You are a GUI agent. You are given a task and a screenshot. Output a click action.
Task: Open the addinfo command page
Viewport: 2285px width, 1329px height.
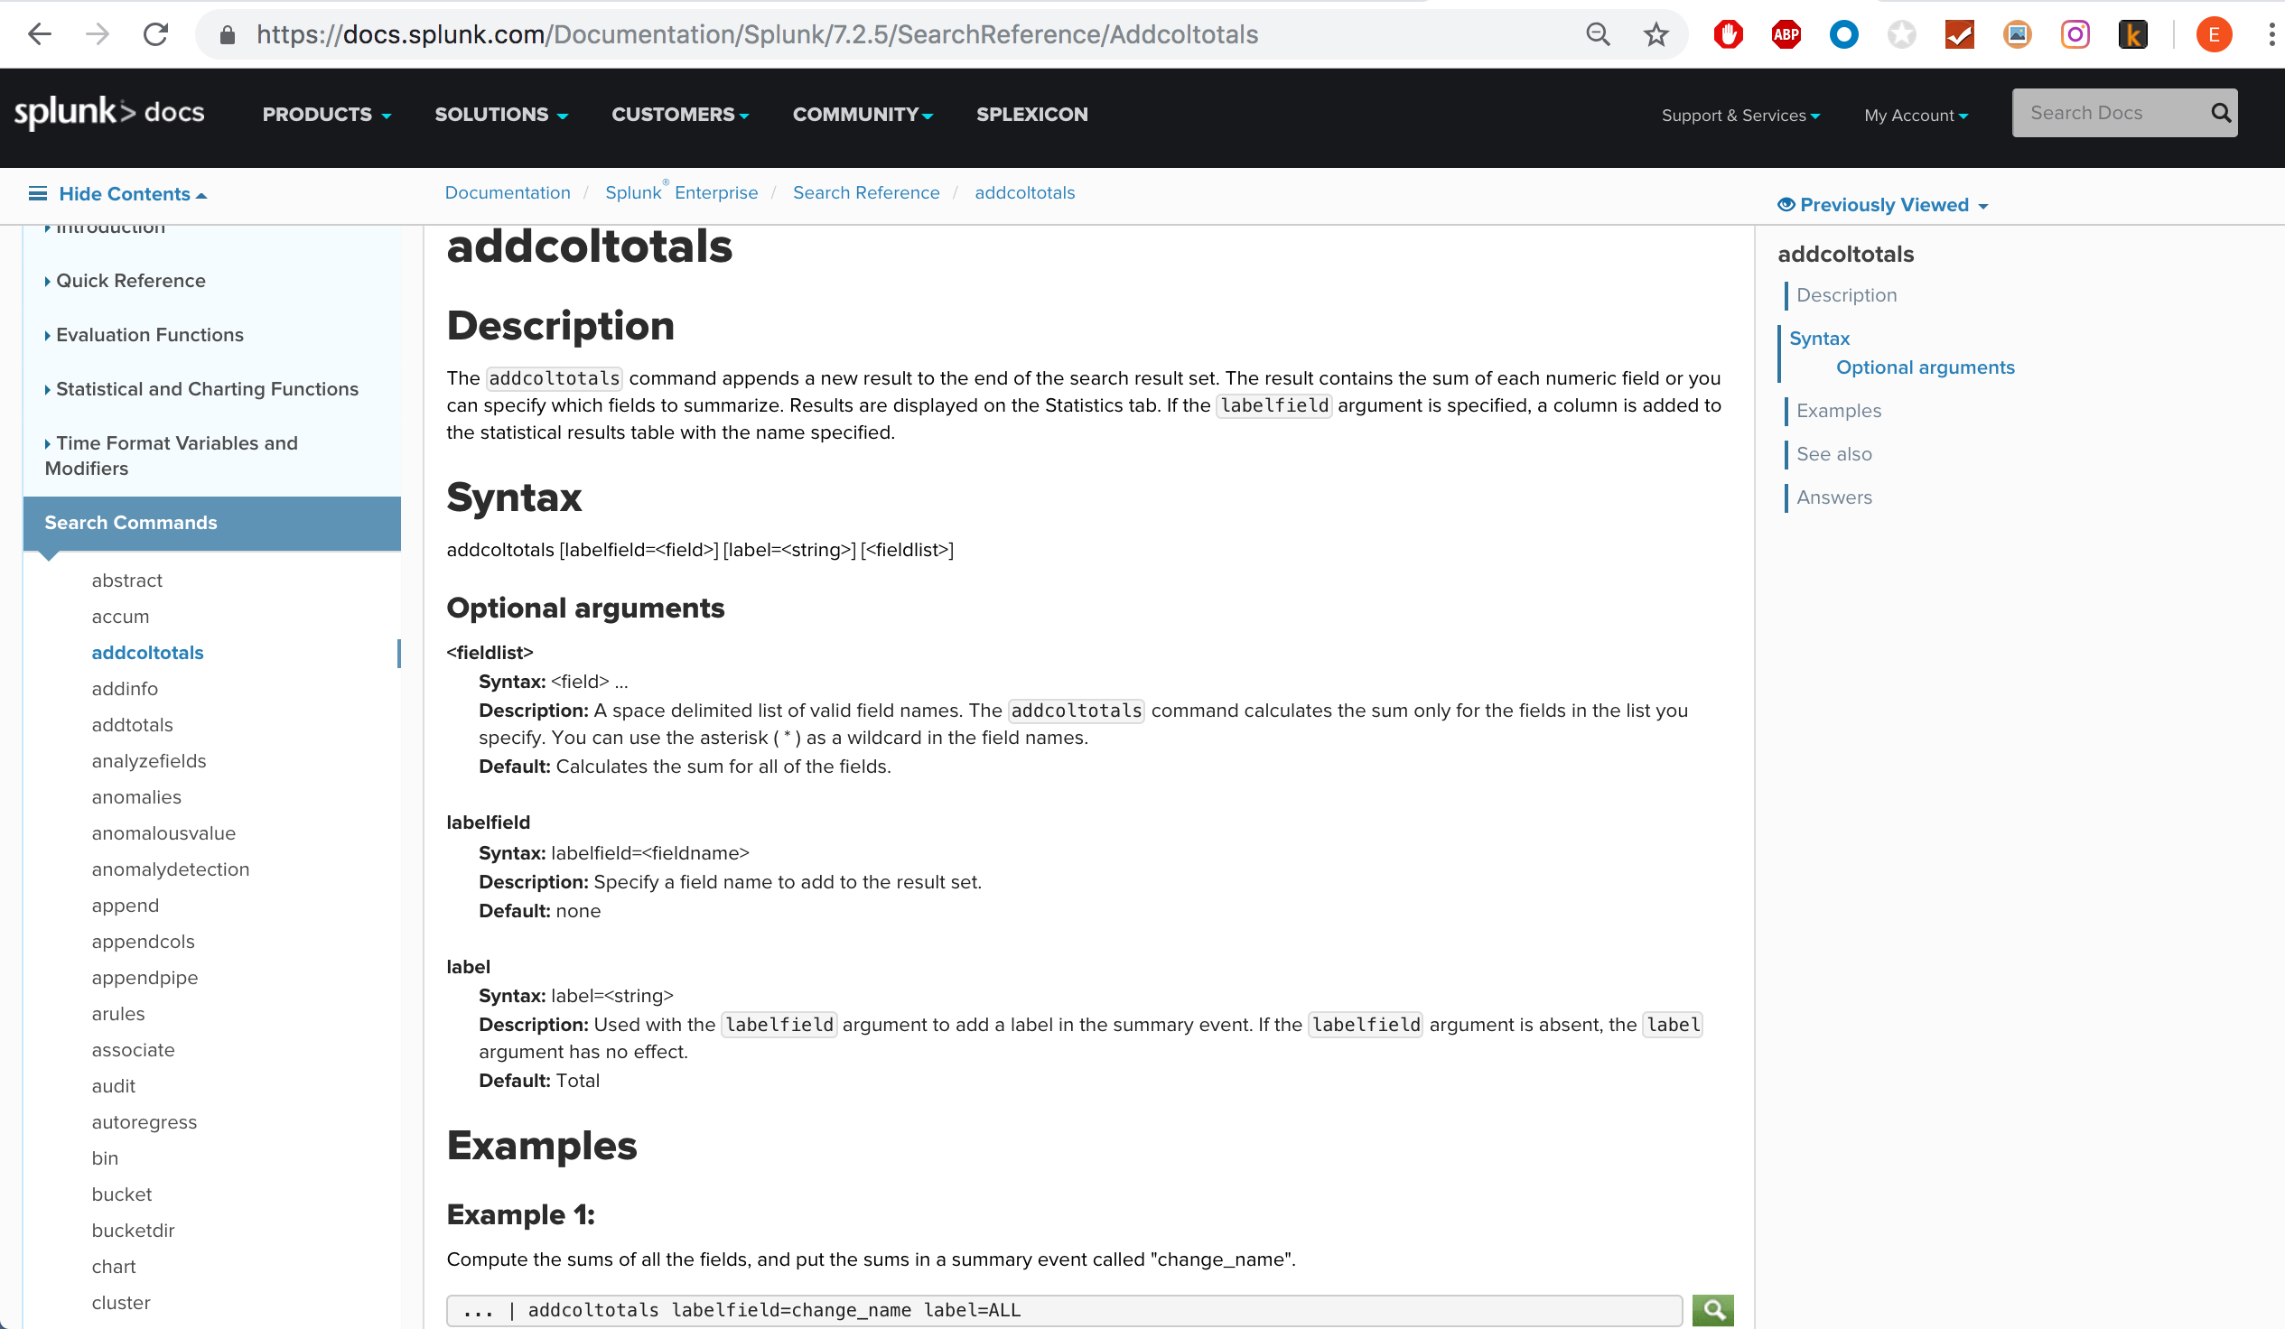[125, 689]
